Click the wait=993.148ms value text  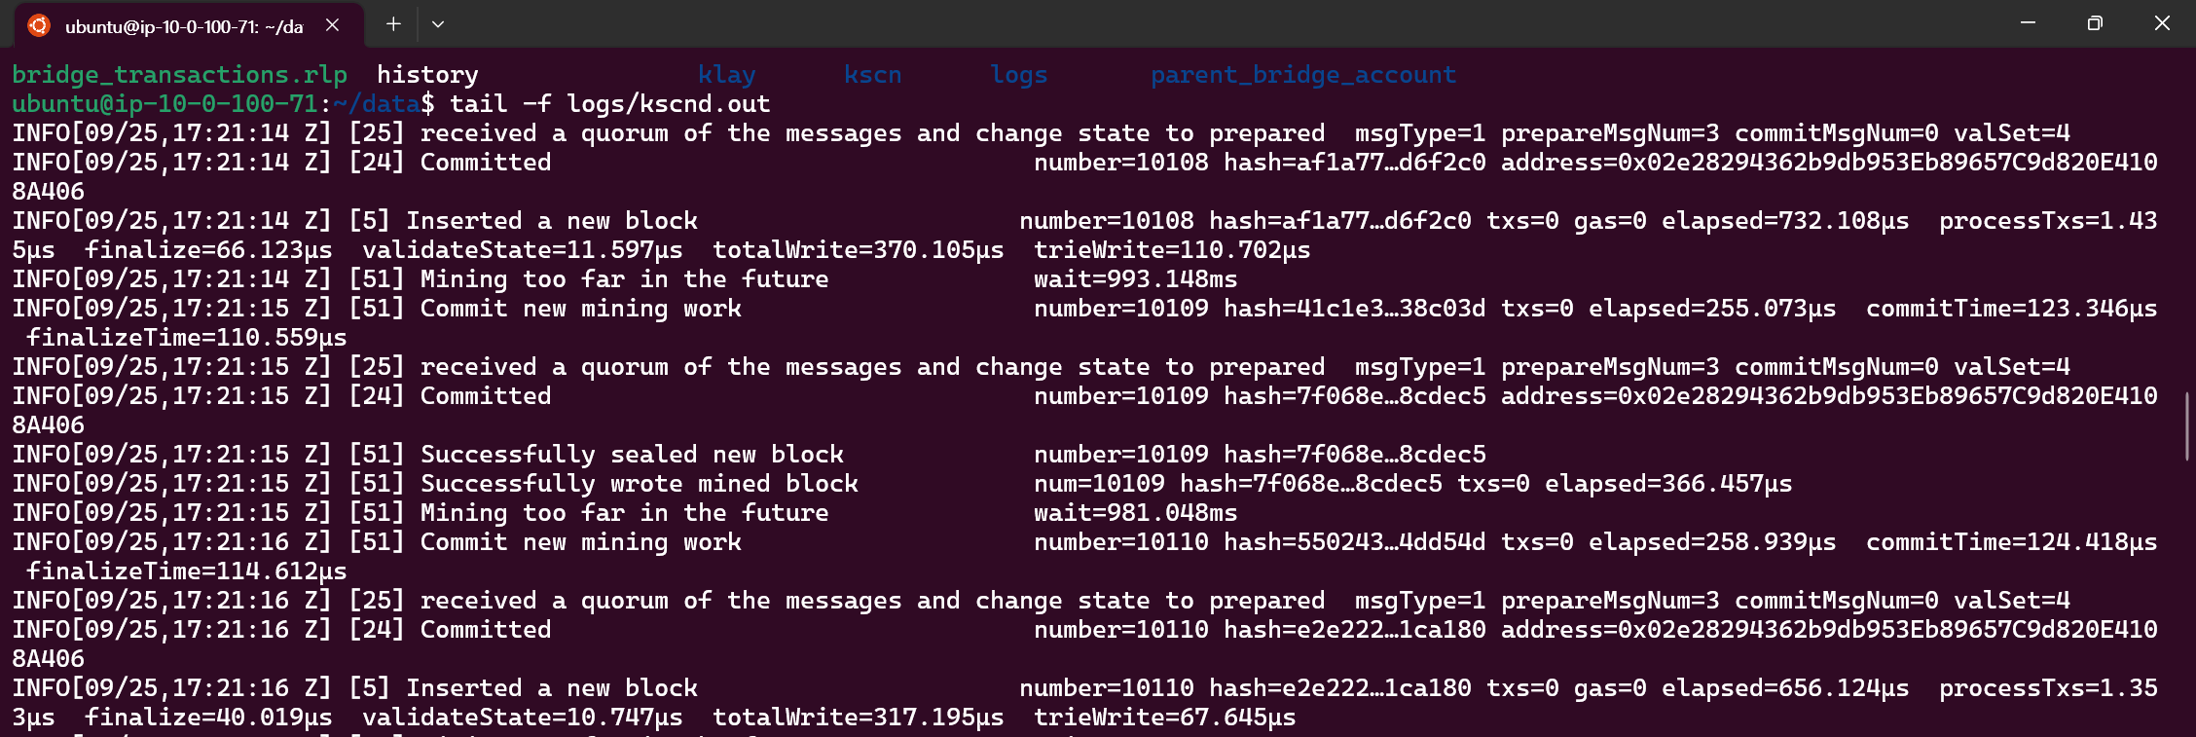(1135, 278)
